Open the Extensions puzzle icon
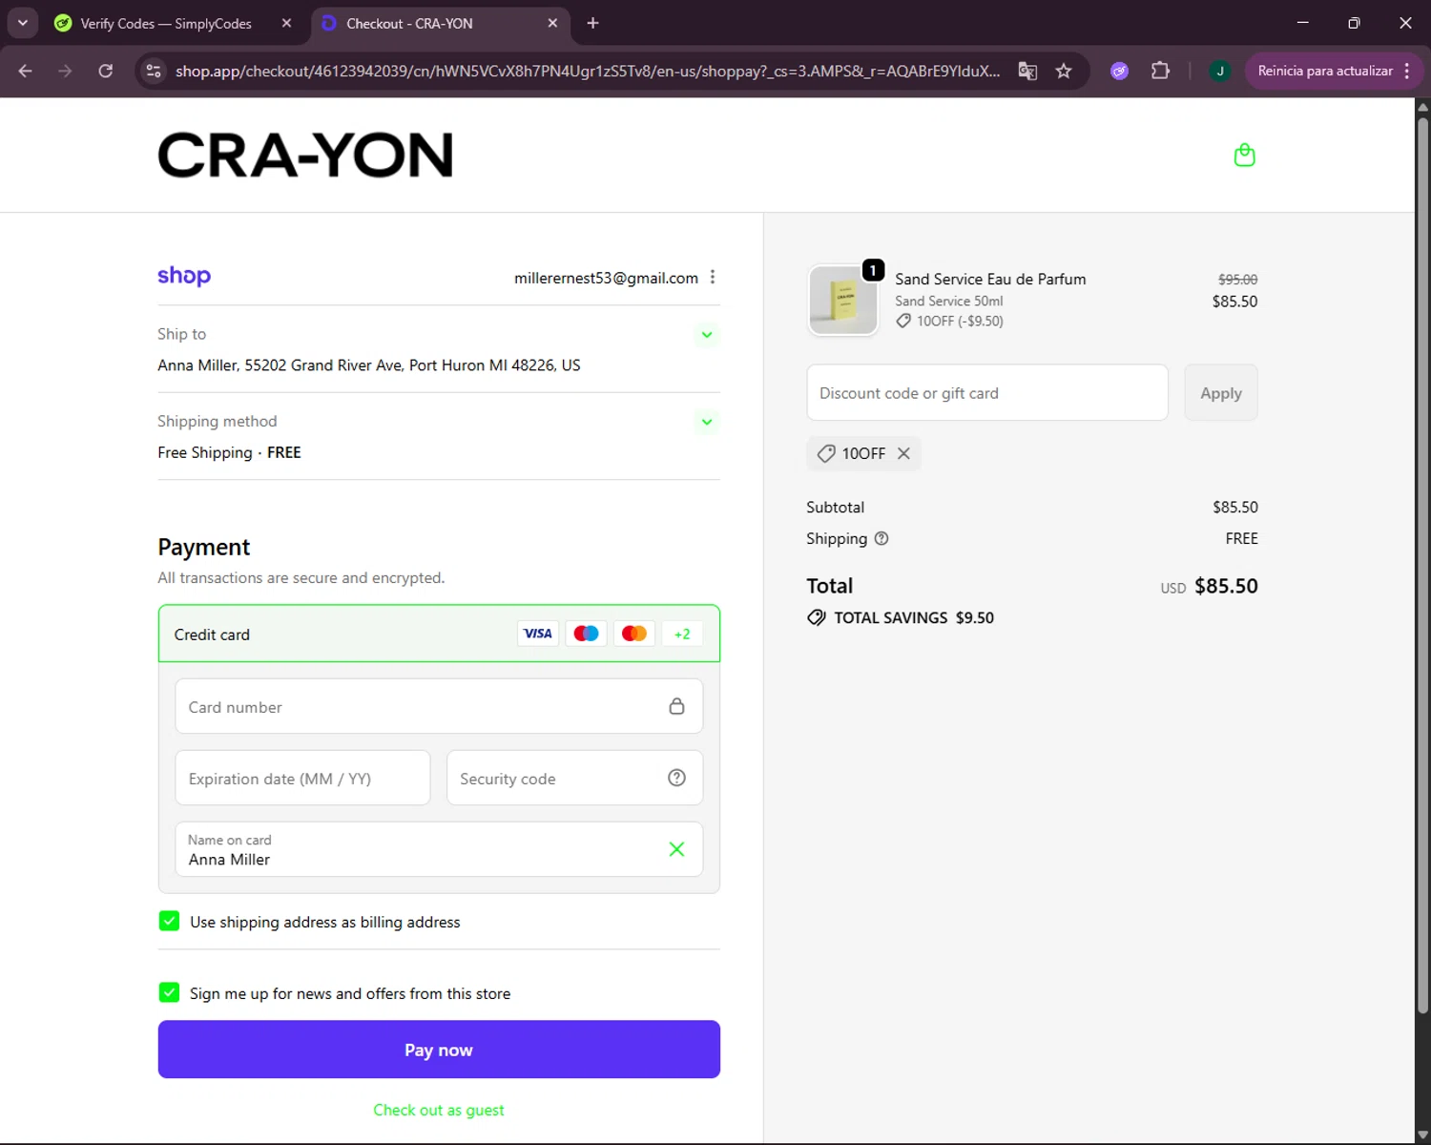1431x1145 pixels. 1160,71
